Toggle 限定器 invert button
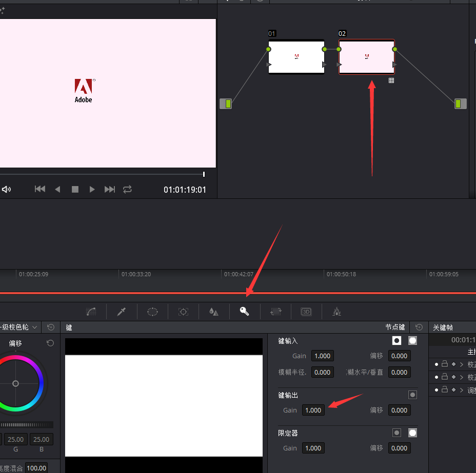Screen dimensions: 476x473 coord(396,433)
